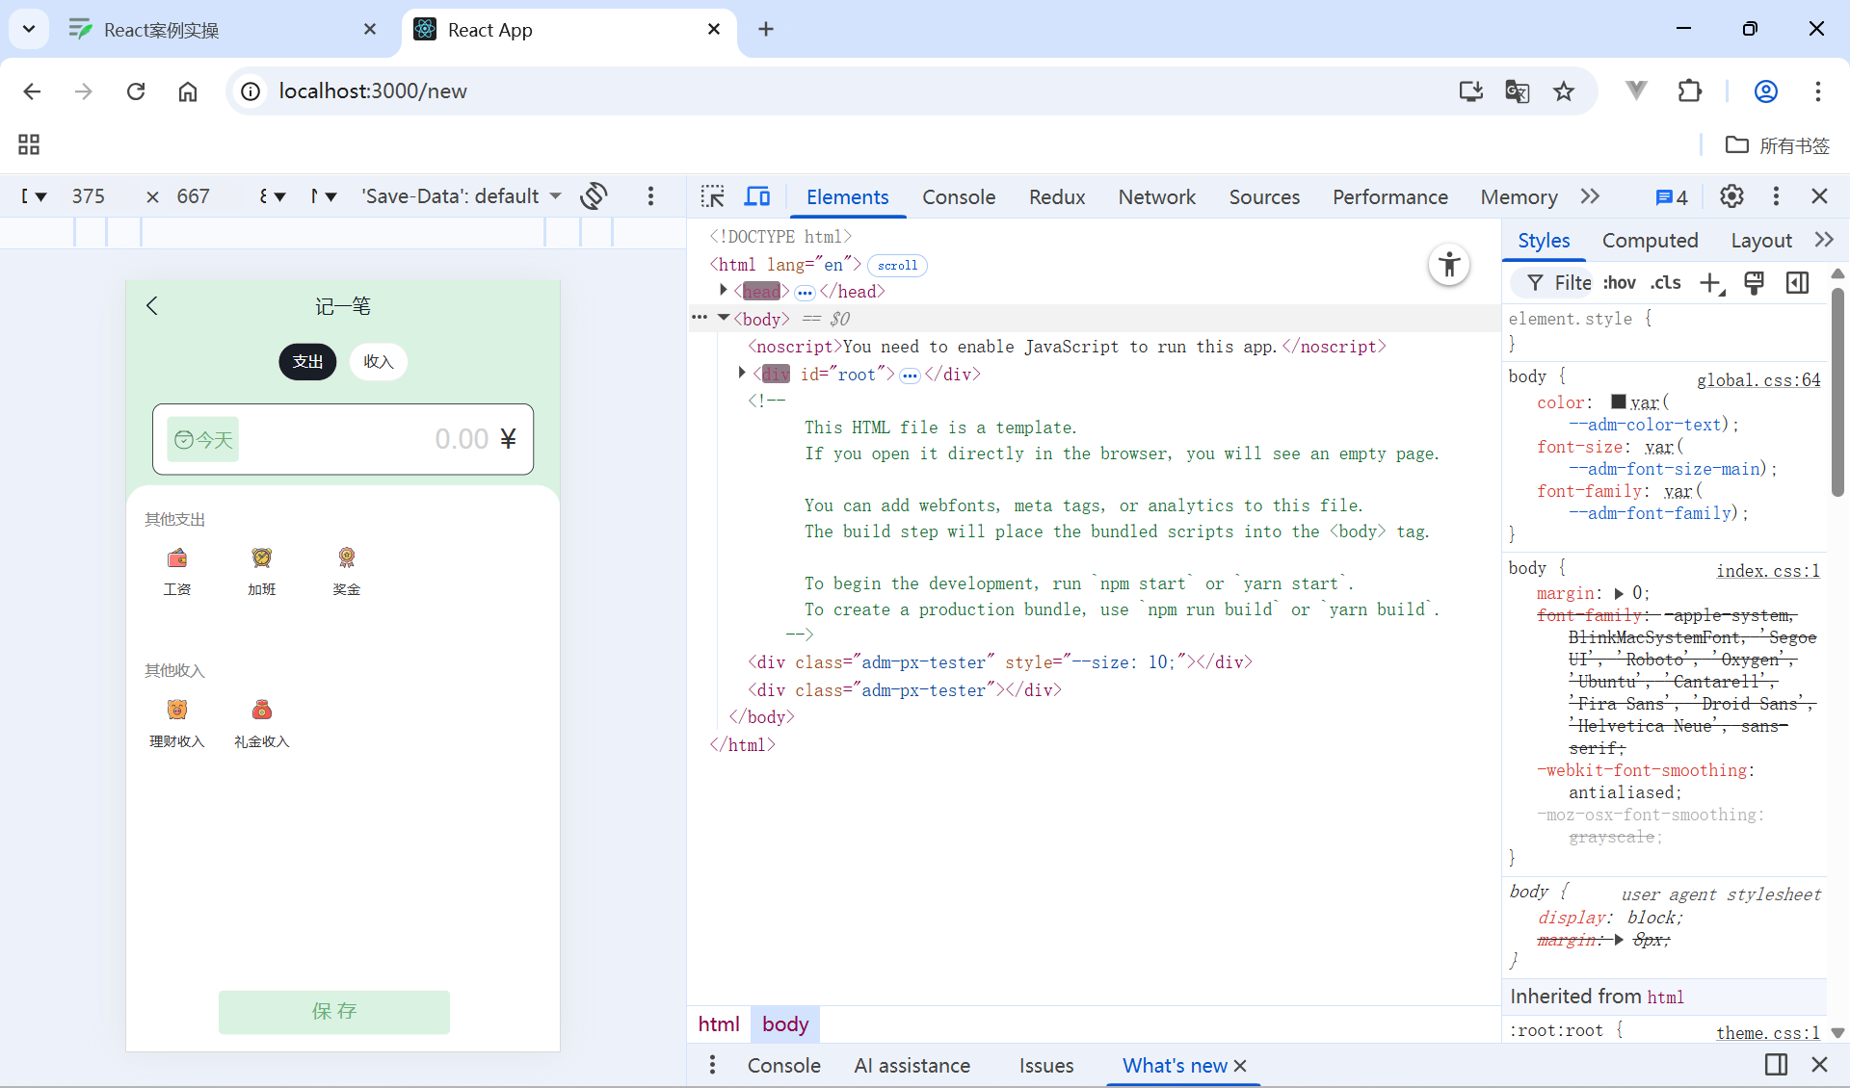
Task: Click the rotate screen icon
Action: [594, 196]
